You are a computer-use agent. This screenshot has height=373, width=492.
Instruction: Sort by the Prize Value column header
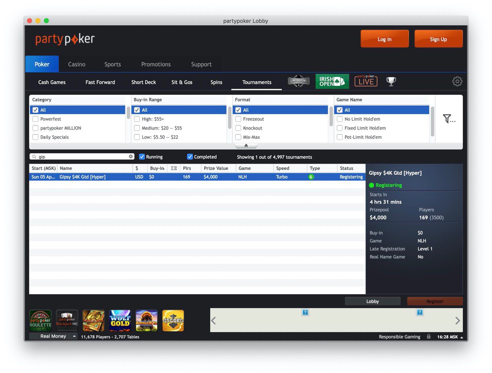[218, 168]
